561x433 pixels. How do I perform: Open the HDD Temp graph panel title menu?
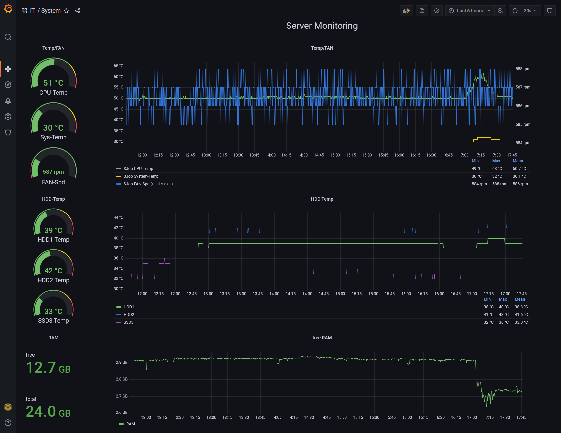322,199
